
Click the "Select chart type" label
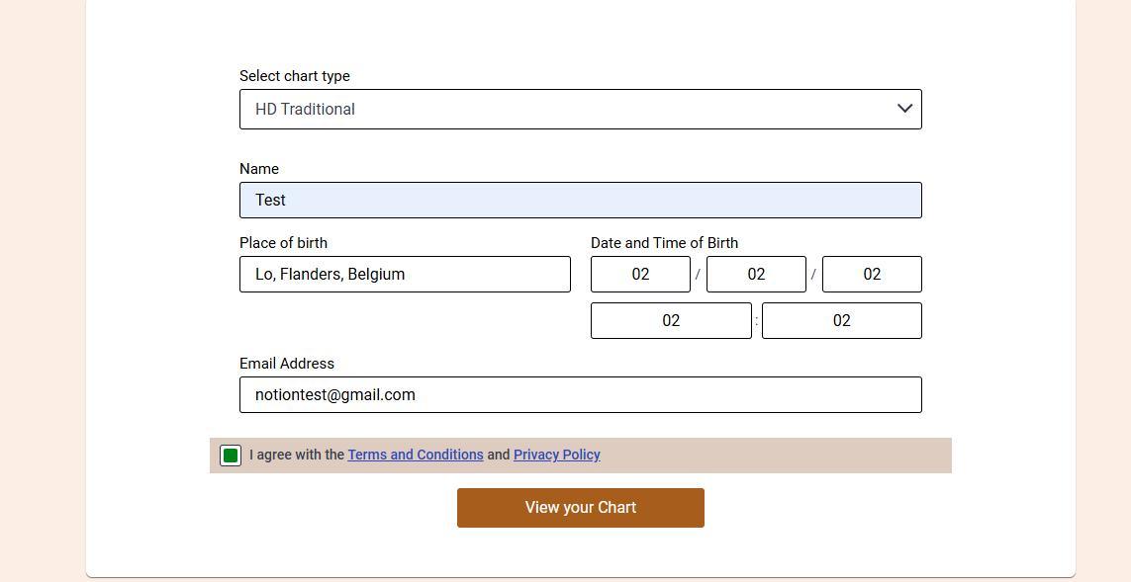295,76
